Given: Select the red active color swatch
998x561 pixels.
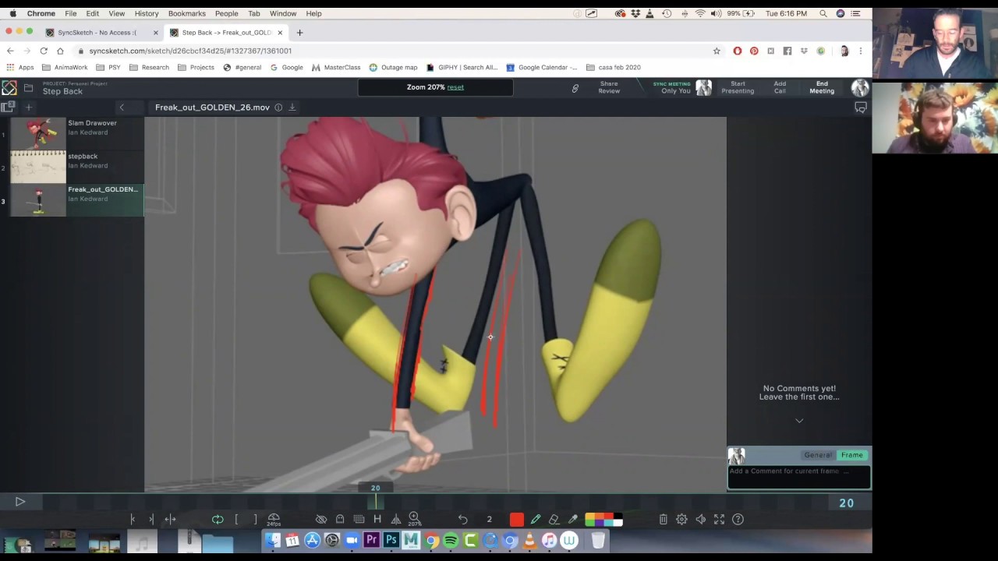Looking at the screenshot, I should click(x=517, y=519).
